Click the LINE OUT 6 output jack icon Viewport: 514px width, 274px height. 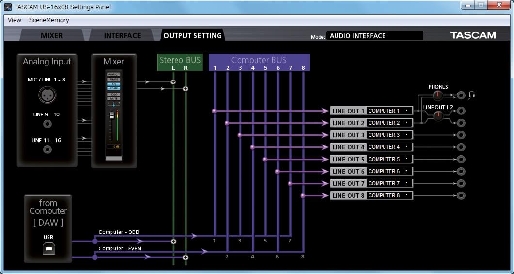pos(461,171)
